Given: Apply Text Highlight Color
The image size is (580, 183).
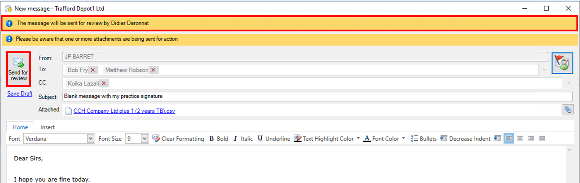Looking at the screenshot, I should [x=324, y=138].
